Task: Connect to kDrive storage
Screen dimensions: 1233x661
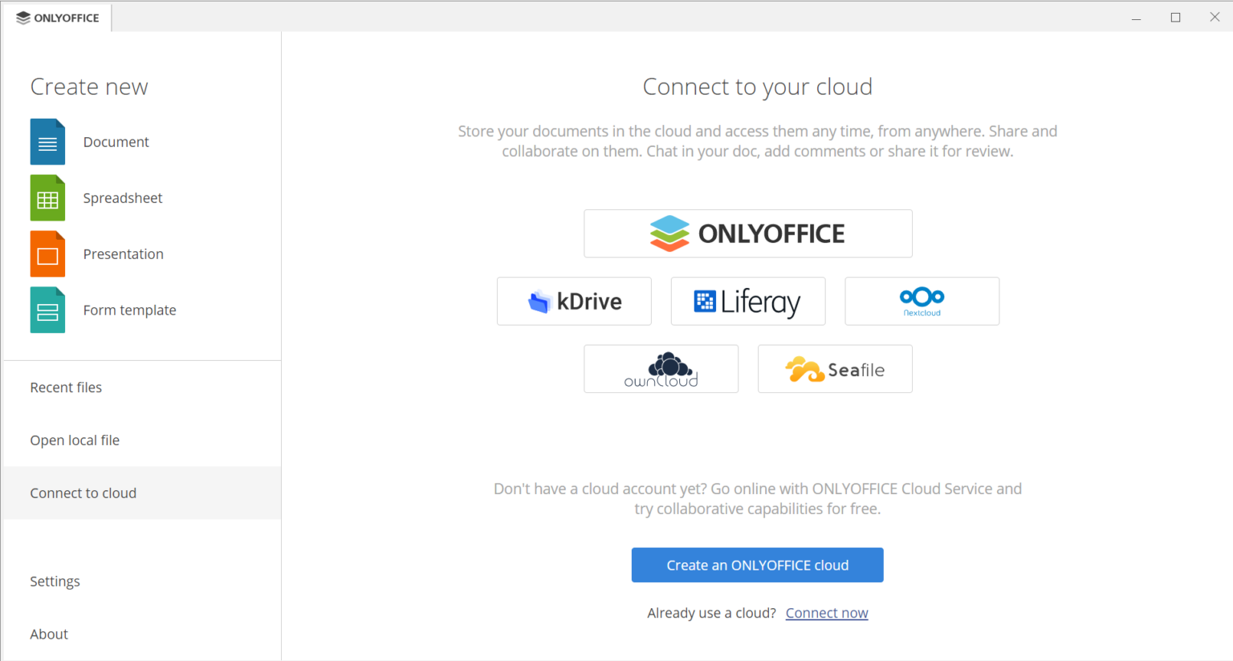Action: [574, 301]
